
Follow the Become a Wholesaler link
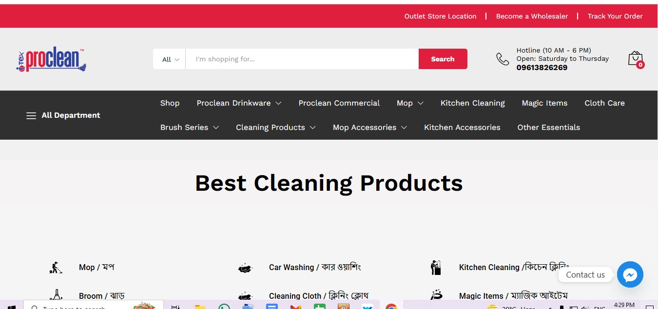click(x=532, y=16)
